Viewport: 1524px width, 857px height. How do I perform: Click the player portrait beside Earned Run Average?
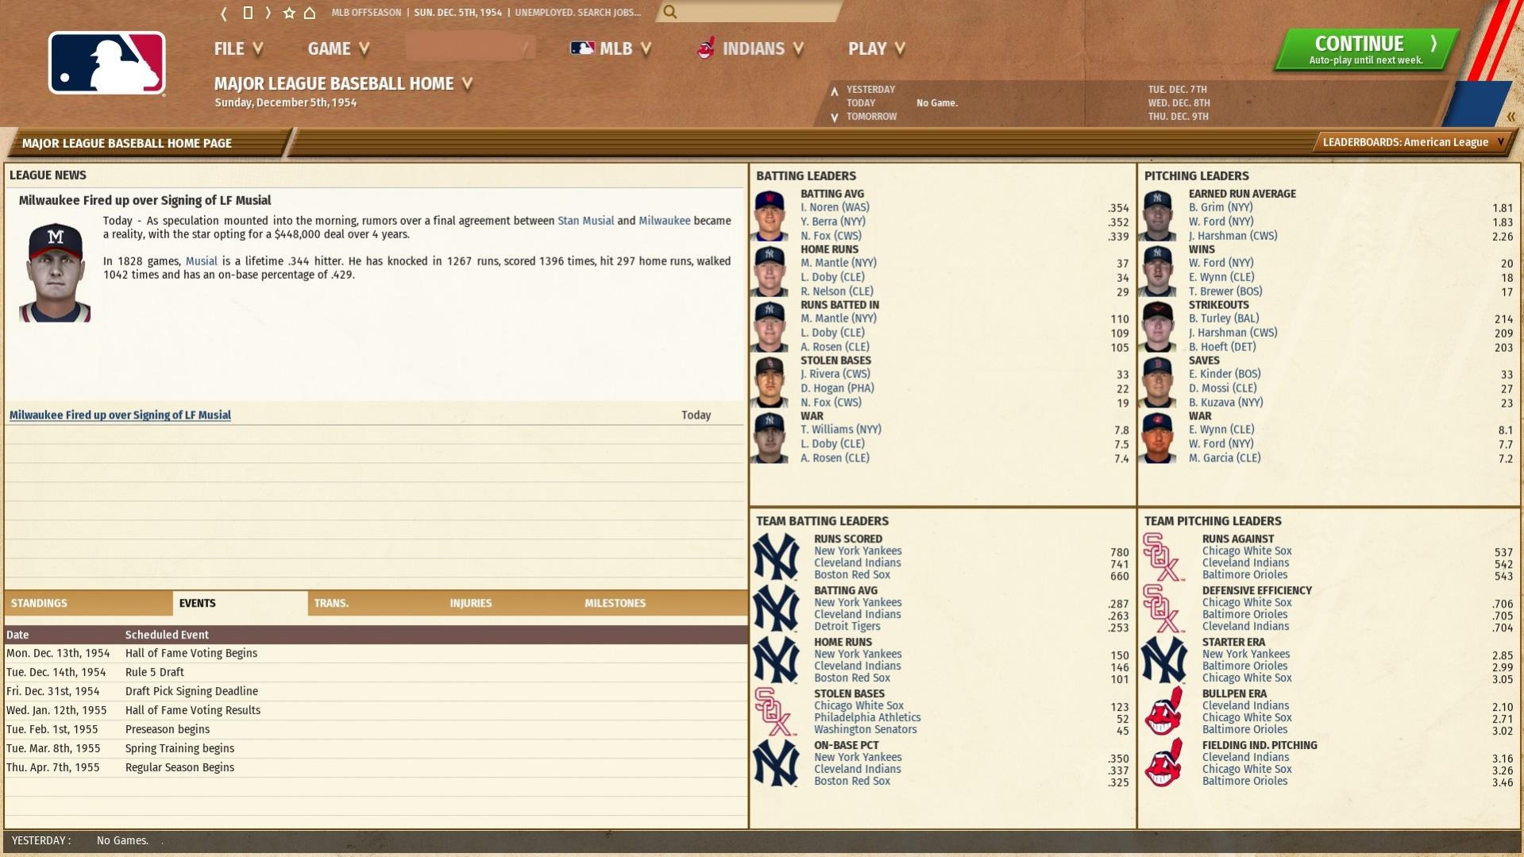click(x=1158, y=215)
